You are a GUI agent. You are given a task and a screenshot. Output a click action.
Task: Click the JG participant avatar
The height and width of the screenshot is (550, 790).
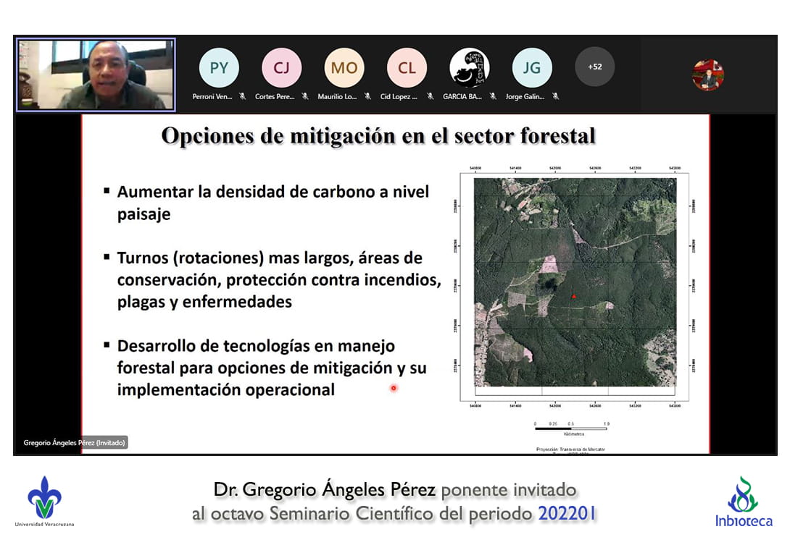tap(532, 68)
